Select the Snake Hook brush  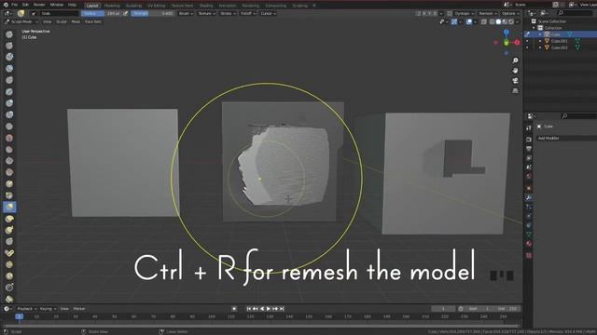pos(9,230)
